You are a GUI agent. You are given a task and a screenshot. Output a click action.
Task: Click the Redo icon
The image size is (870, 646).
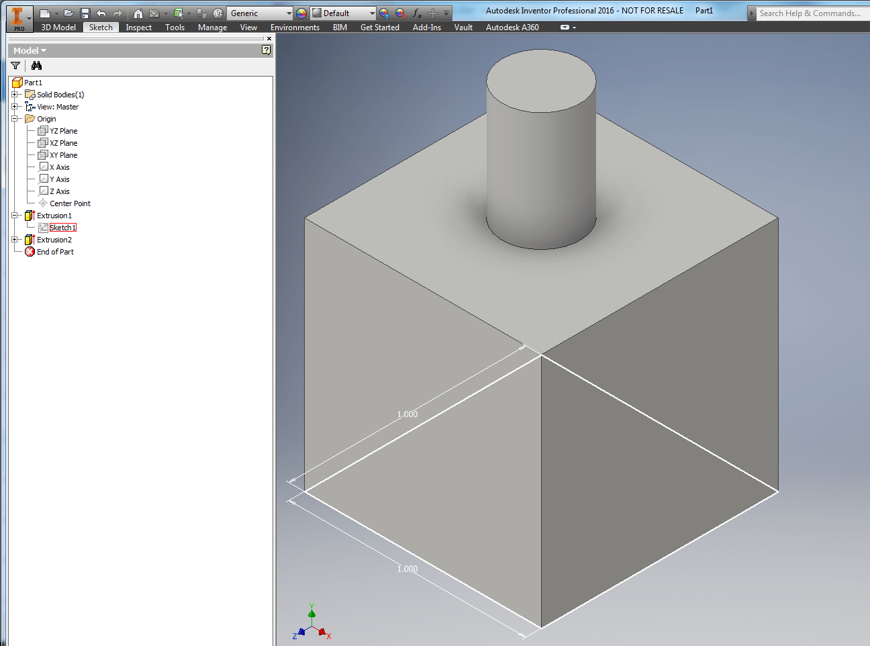(x=117, y=12)
